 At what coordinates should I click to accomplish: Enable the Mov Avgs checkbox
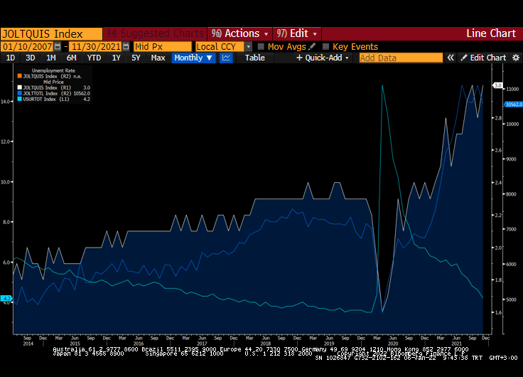(261, 46)
